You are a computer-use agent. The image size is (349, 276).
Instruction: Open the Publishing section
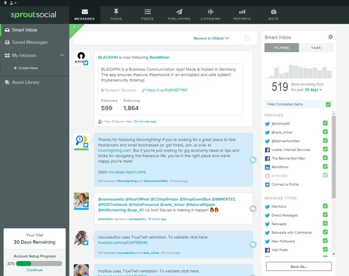[x=179, y=14]
